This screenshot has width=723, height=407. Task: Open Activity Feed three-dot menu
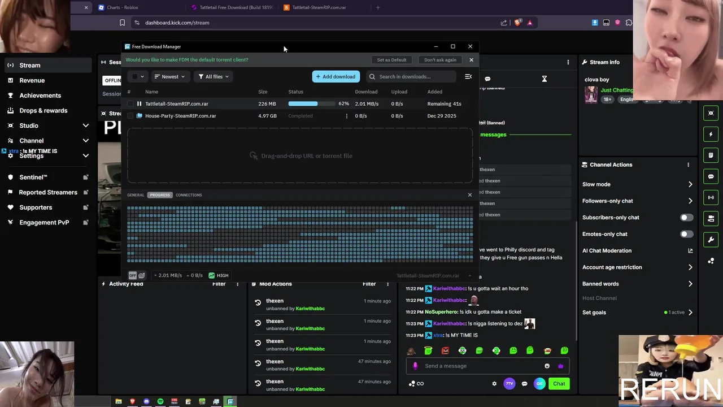(x=237, y=284)
